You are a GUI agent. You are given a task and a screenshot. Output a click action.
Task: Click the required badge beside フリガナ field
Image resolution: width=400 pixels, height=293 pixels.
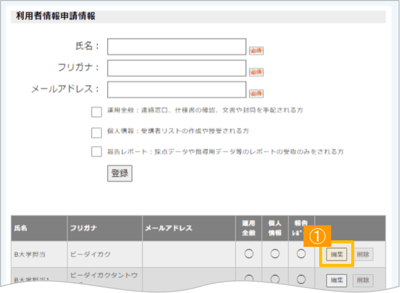pyautogui.click(x=256, y=72)
